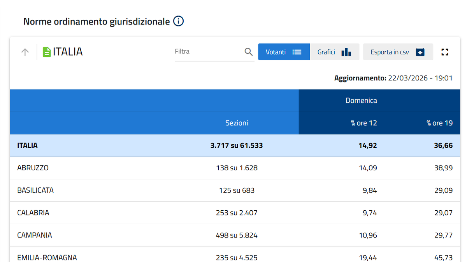Click the search magnifier icon
The image size is (467, 262).
click(249, 52)
